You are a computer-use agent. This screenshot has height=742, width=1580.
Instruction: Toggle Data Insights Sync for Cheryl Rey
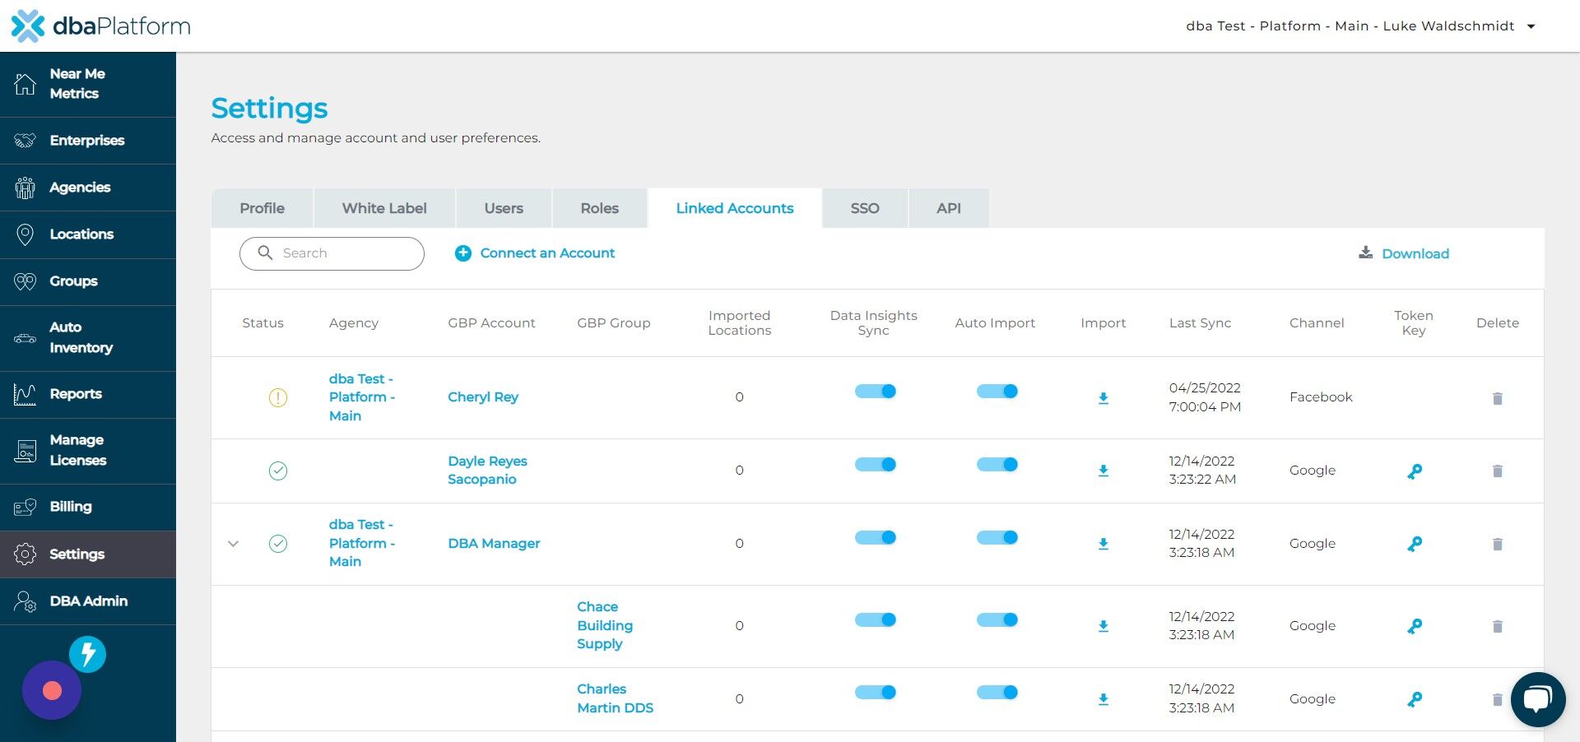pyautogui.click(x=875, y=391)
